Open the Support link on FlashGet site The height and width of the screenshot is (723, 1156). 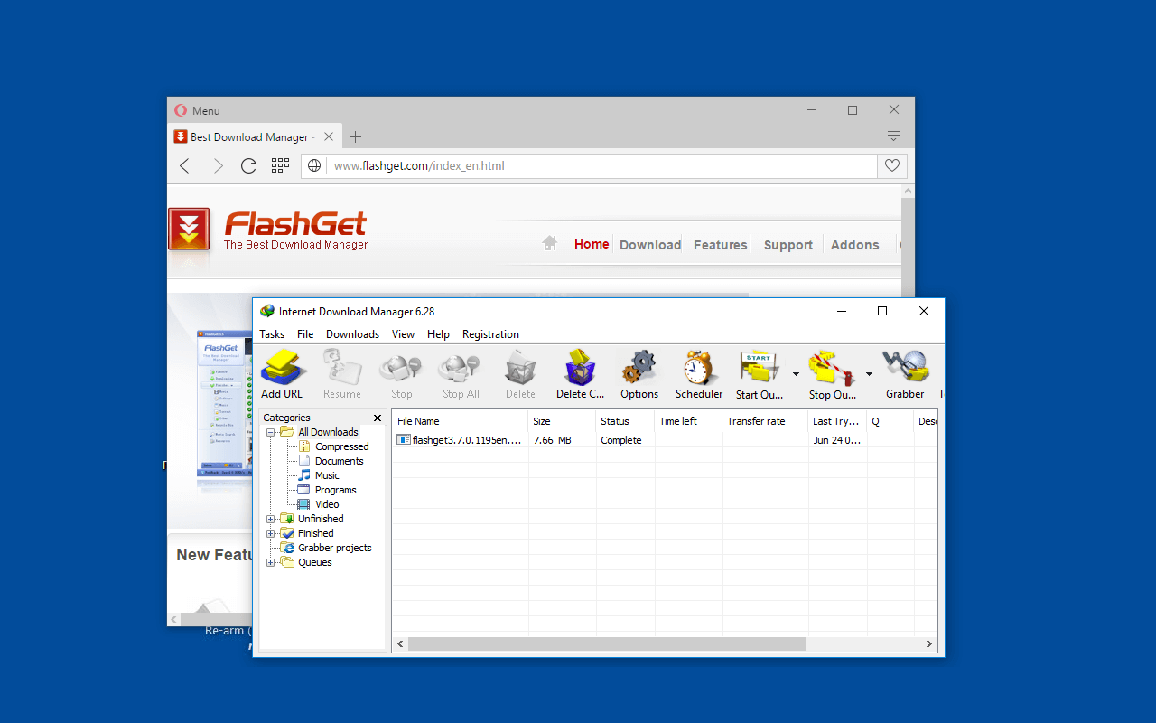tap(788, 245)
